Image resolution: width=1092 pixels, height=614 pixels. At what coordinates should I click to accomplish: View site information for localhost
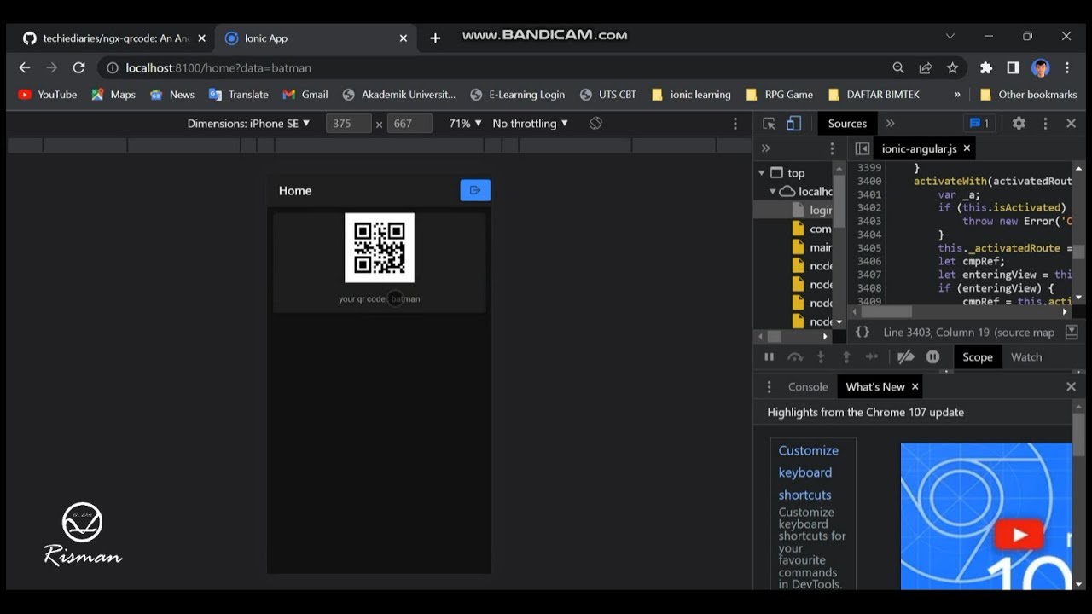pyautogui.click(x=112, y=68)
